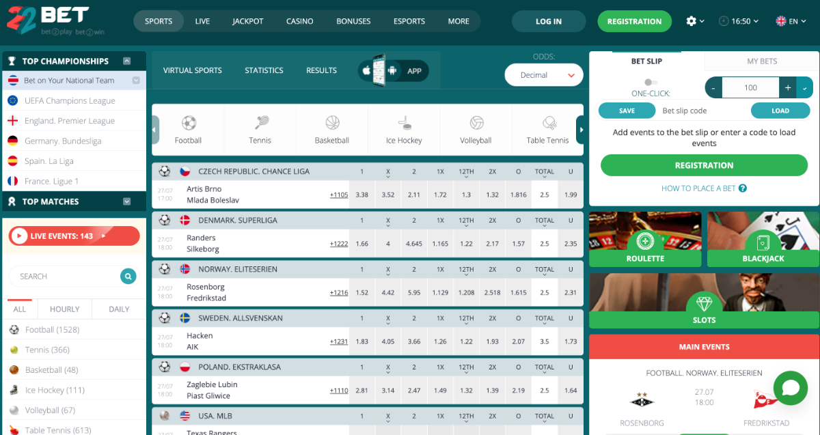Click the Save bet slip button
This screenshot has height=435, width=820.
click(x=627, y=111)
